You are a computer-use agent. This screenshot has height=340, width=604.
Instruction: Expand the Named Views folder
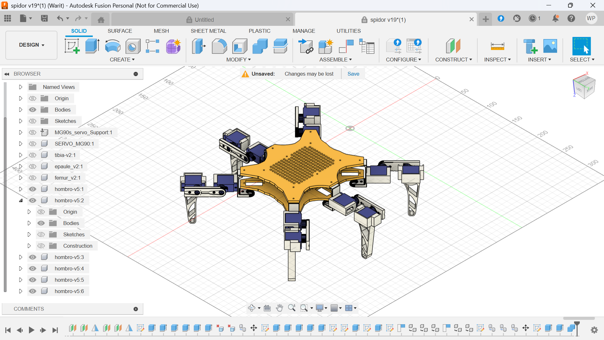21,87
